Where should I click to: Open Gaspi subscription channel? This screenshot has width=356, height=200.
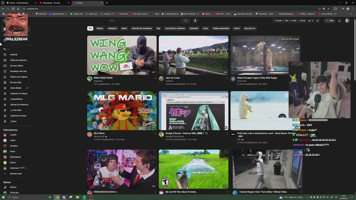[13, 151]
